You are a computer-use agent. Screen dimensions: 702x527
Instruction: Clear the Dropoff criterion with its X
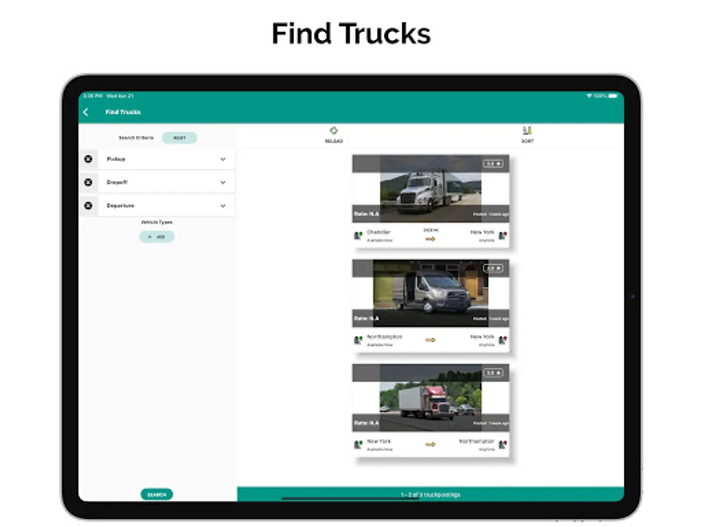coord(88,182)
